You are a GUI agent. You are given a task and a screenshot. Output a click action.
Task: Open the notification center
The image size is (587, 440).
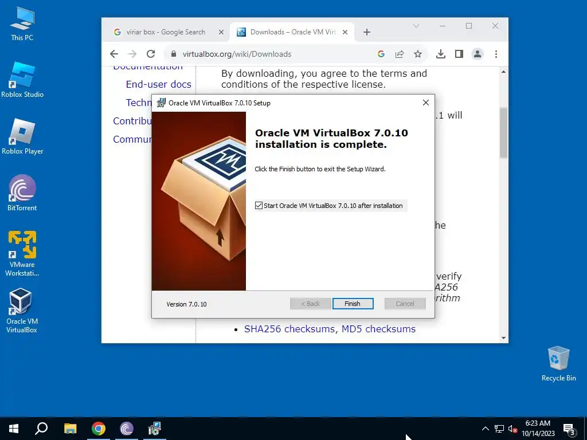click(x=569, y=429)
